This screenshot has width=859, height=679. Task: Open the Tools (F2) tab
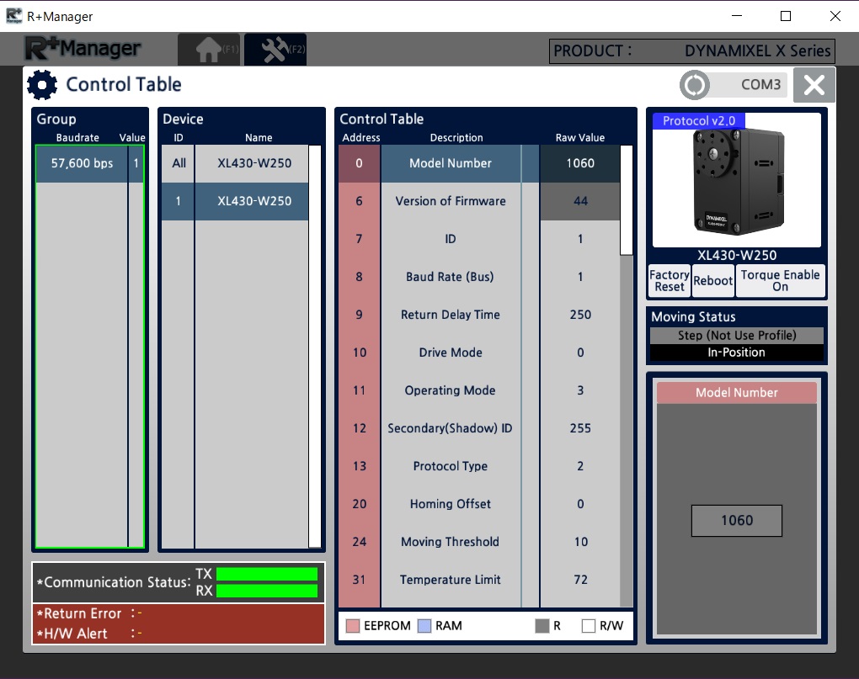[275, 50]
